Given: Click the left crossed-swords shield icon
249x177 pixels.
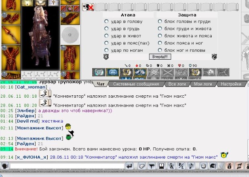Looking at the screenshot, I should pyautogui.click(x=106, y=57).
